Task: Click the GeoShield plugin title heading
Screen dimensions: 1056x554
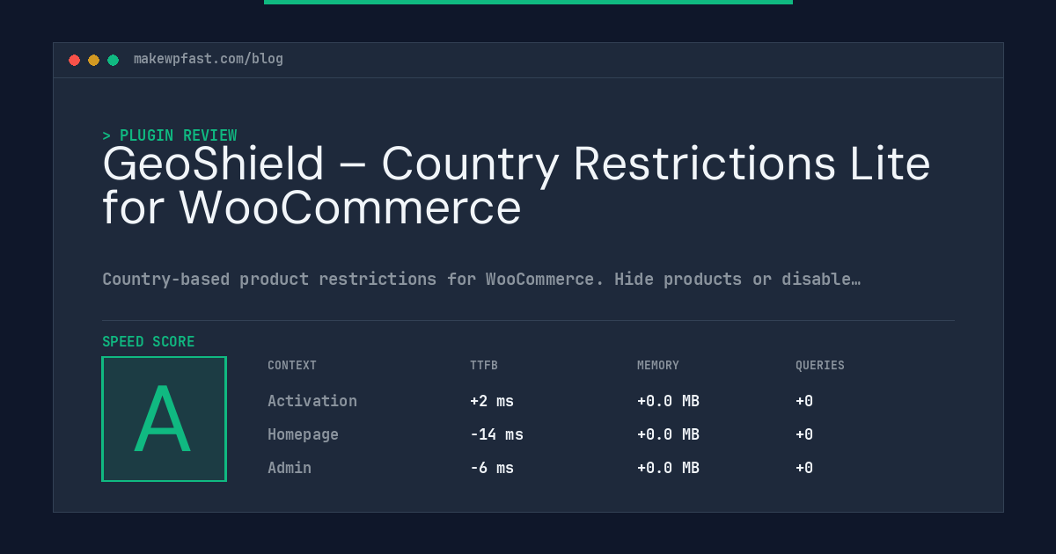Action: click(517, 186)
